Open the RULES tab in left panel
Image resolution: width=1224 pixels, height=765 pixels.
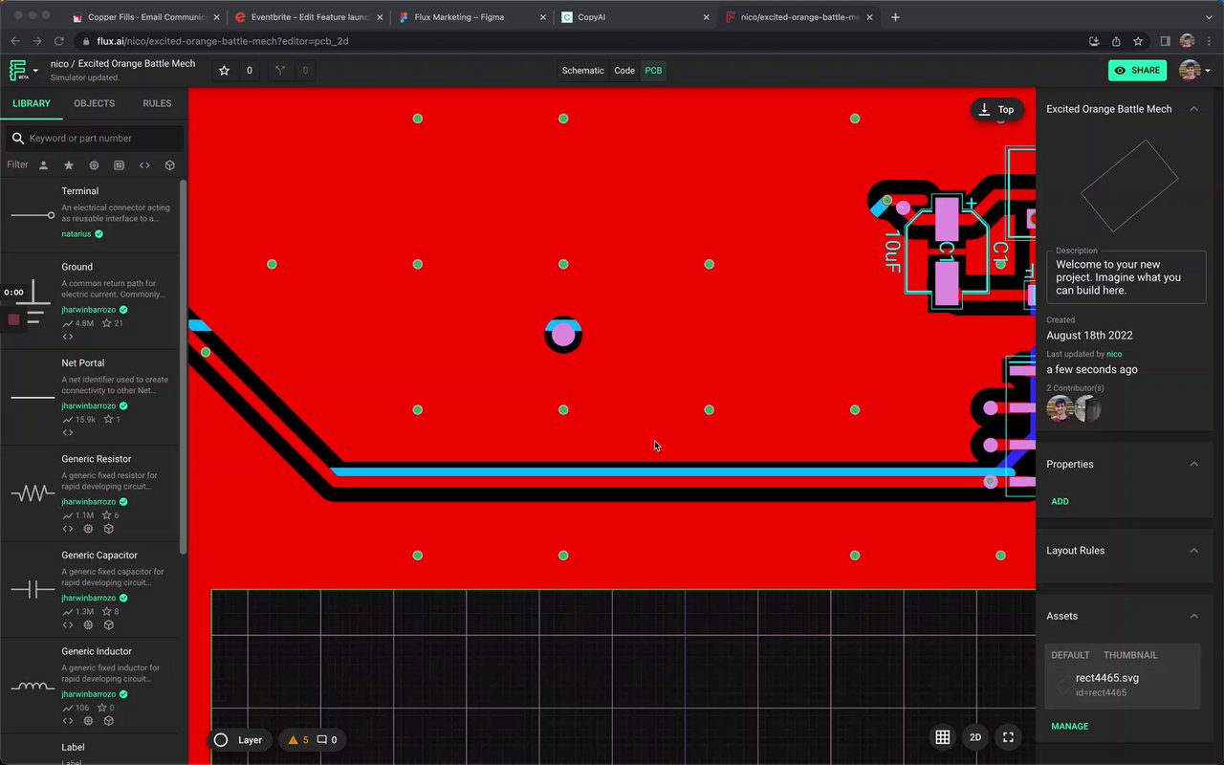pyautogui.click(x=157, y=103)
